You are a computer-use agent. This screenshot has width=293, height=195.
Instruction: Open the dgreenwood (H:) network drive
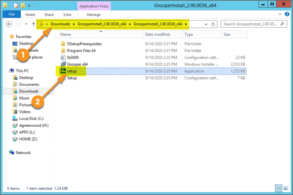pos(34,126)
